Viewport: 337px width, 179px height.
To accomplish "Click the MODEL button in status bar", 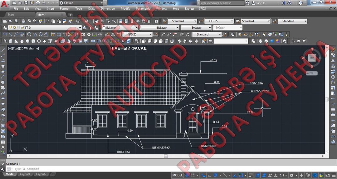I will (177, 175).
